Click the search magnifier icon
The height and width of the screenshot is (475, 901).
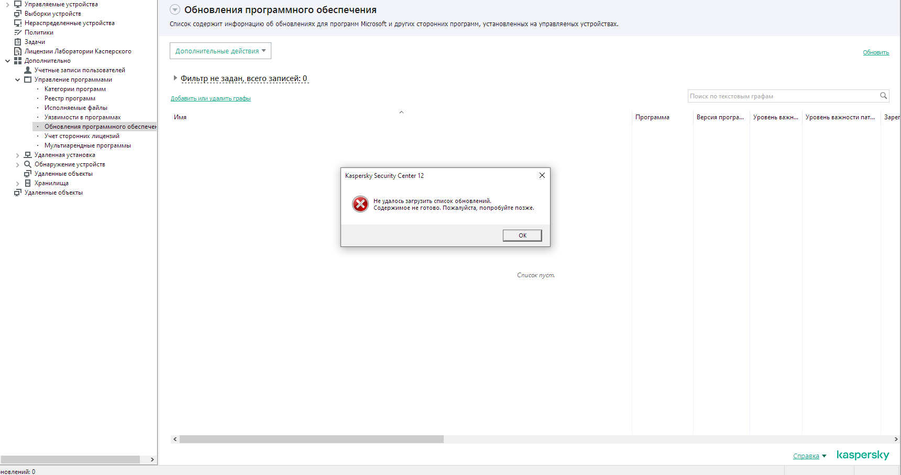pos(884,96)
